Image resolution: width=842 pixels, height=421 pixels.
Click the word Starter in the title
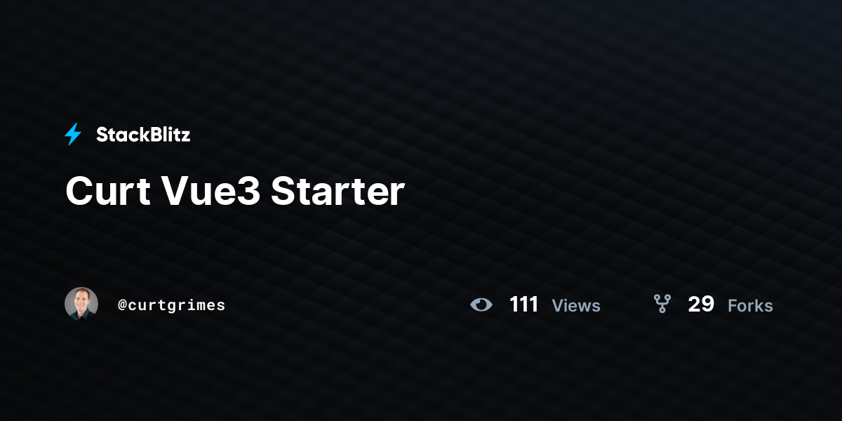[338, 191]
